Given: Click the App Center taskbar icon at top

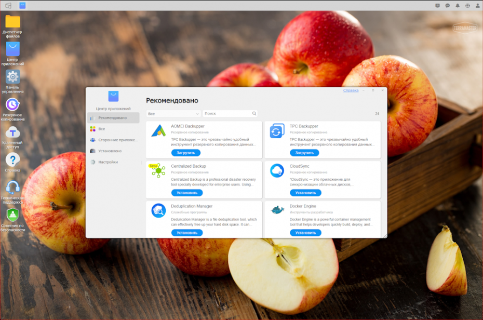Looking at the screenshot, I should [22, 5].
